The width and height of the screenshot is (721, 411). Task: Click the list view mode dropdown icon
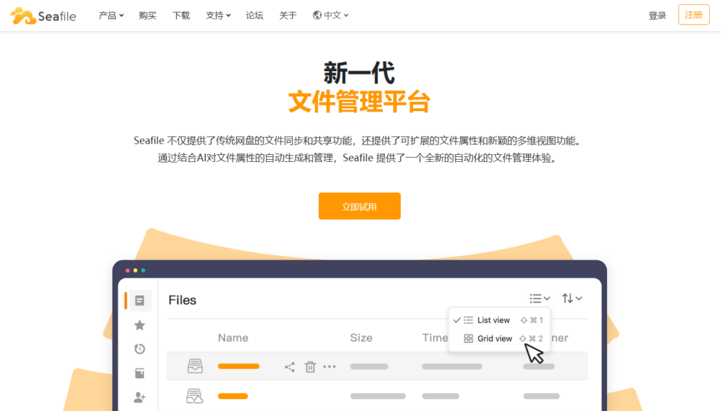[x=539, y=298]
